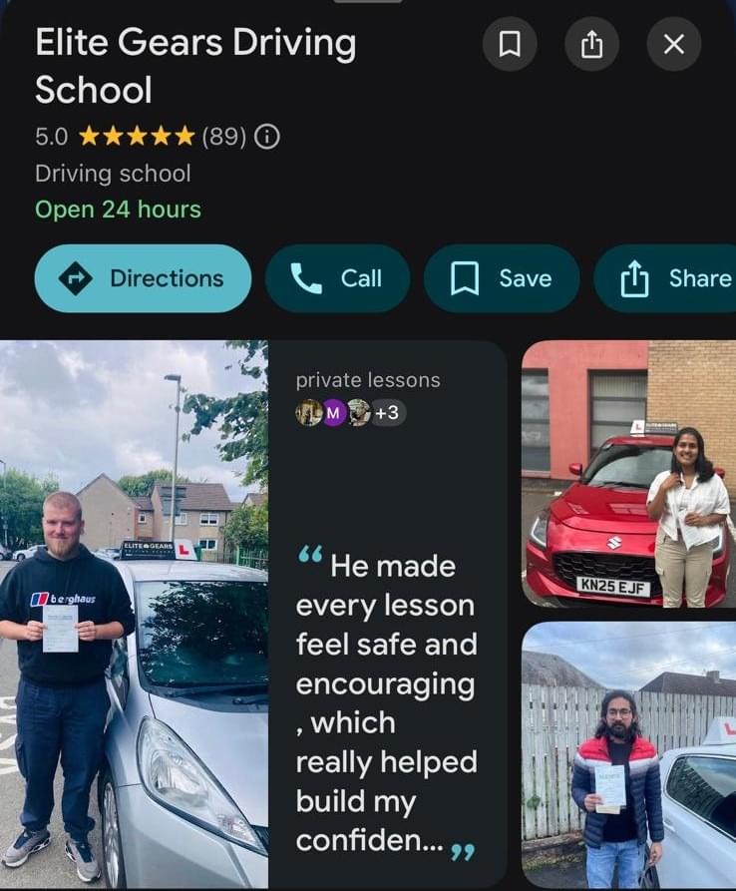Call Elite Gears Driving School

337,278
